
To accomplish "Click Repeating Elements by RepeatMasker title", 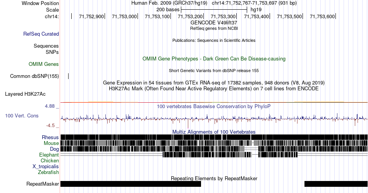I will [214, 178].
